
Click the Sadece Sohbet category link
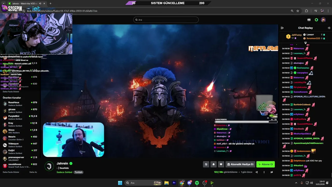[x=64, y=172]
